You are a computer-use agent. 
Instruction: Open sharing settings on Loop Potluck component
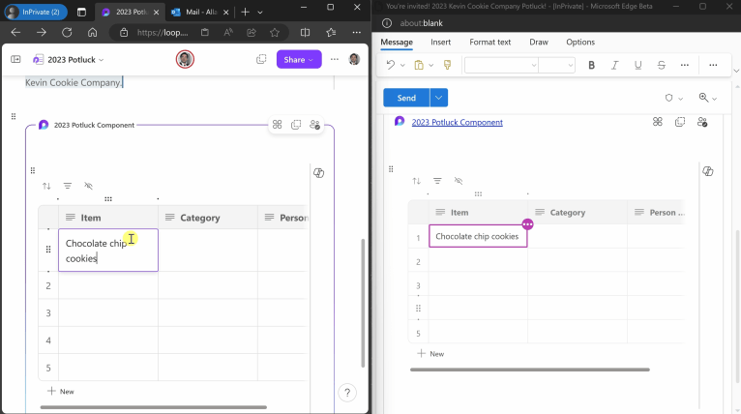pos(314,125)
